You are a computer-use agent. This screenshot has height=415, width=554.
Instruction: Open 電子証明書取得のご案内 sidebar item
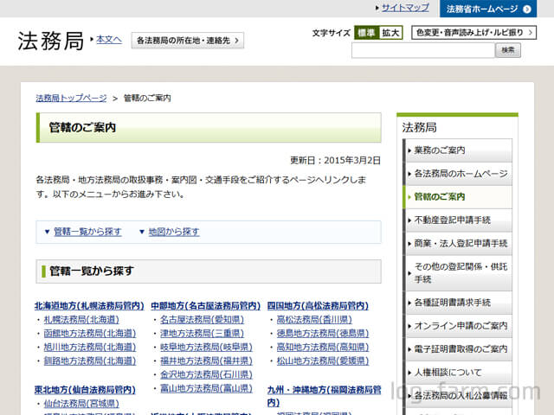pos(459,349)
